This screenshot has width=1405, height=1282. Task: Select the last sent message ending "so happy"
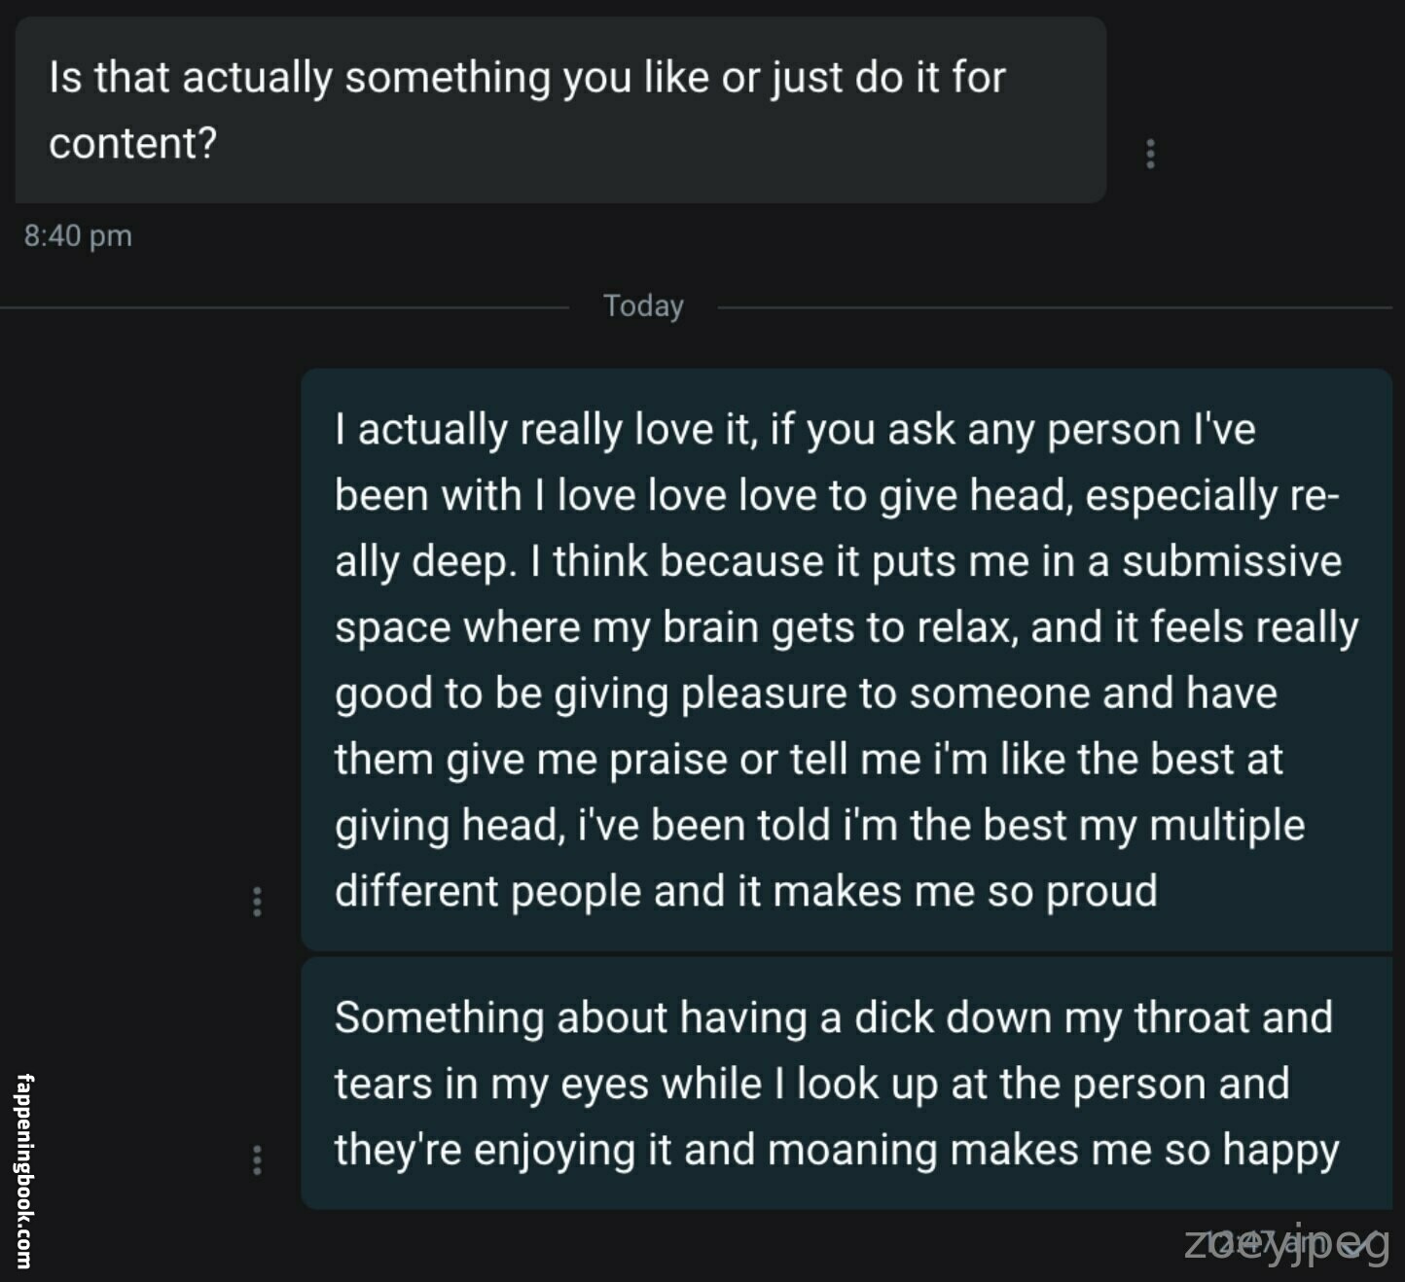pyautogui.click(x=846, y=1084)
